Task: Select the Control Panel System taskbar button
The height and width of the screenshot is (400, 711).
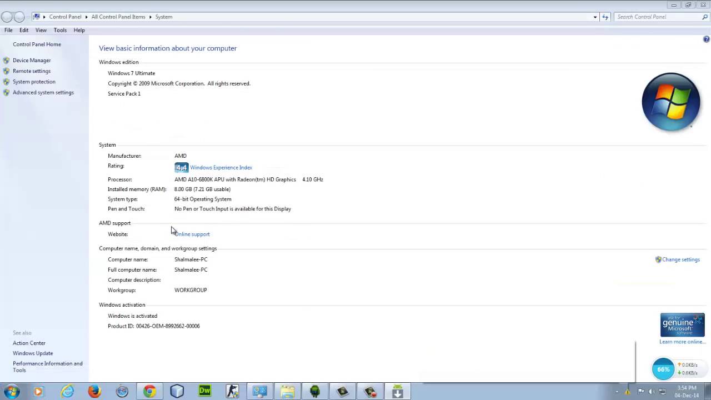Action: coord(260,392)
